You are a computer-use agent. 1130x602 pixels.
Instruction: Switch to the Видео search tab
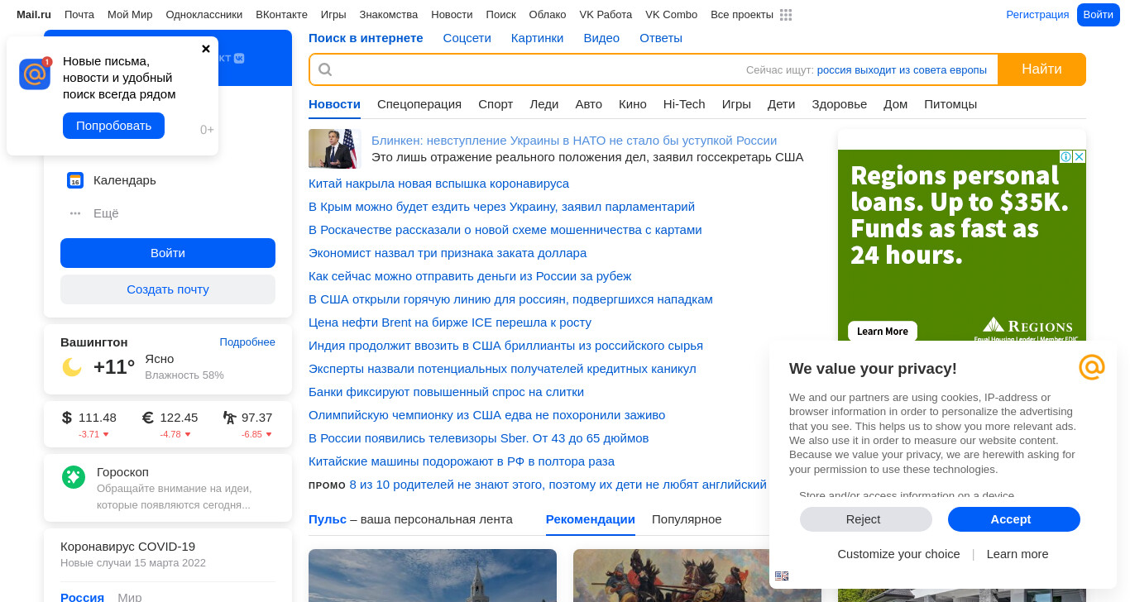601,38
